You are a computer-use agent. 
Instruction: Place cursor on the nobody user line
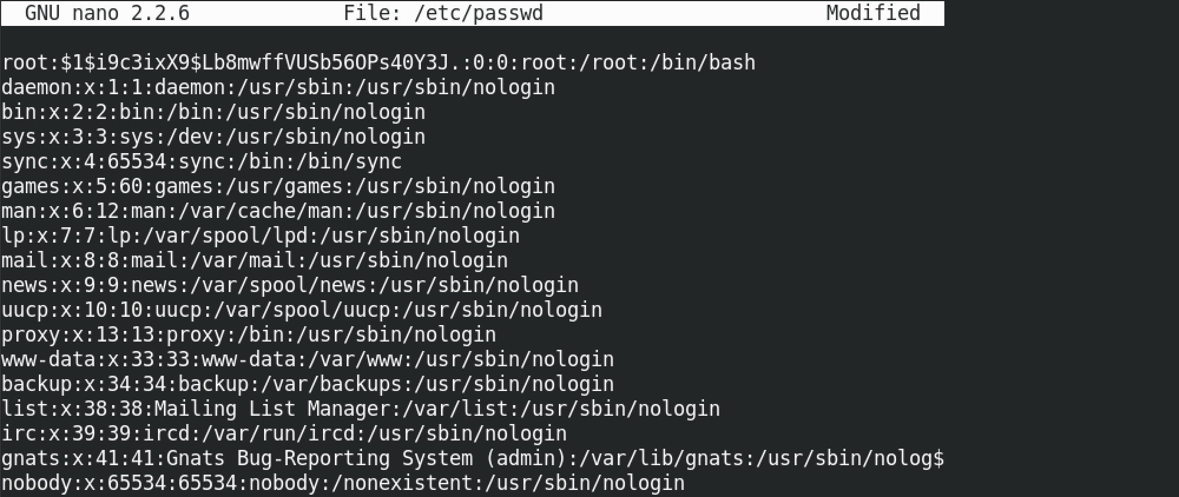[343, 483]
